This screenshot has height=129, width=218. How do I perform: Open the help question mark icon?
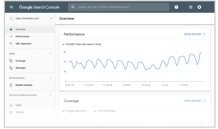176,7
